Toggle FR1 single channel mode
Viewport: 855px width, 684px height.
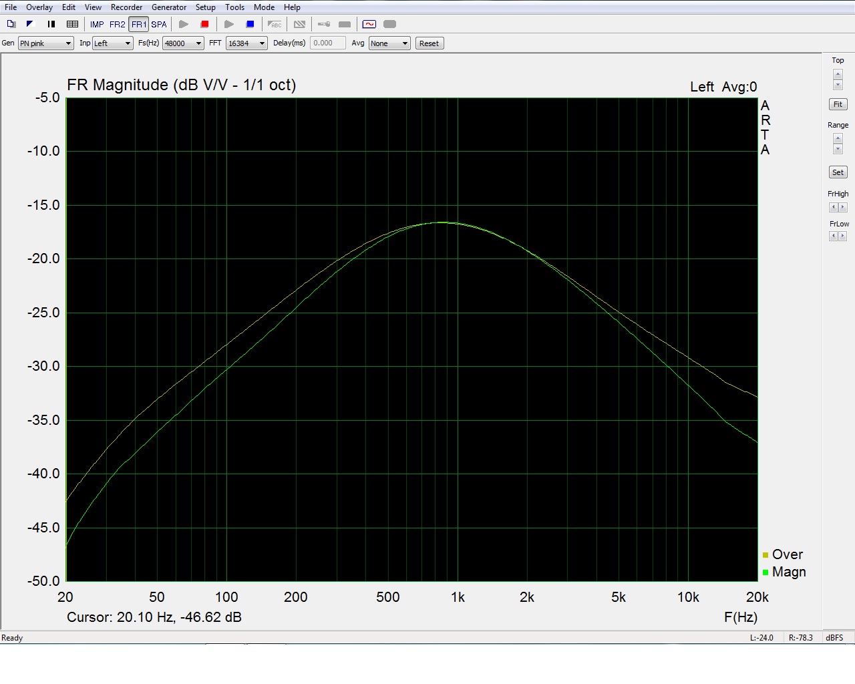pos(138,25)
